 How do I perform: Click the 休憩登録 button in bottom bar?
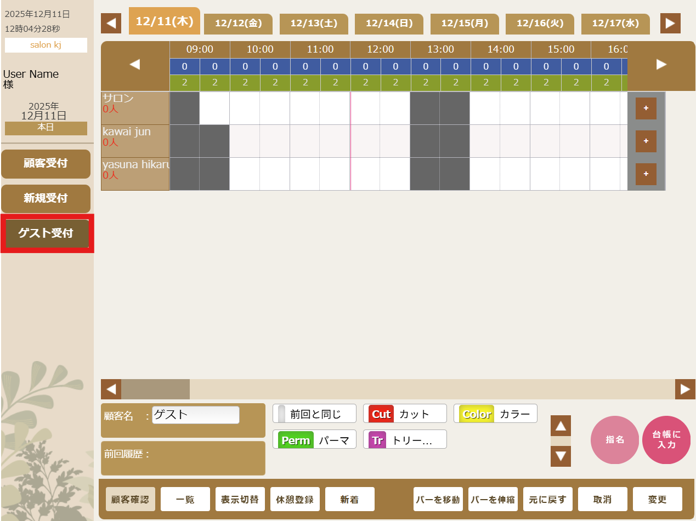click(x=295, y=500)
